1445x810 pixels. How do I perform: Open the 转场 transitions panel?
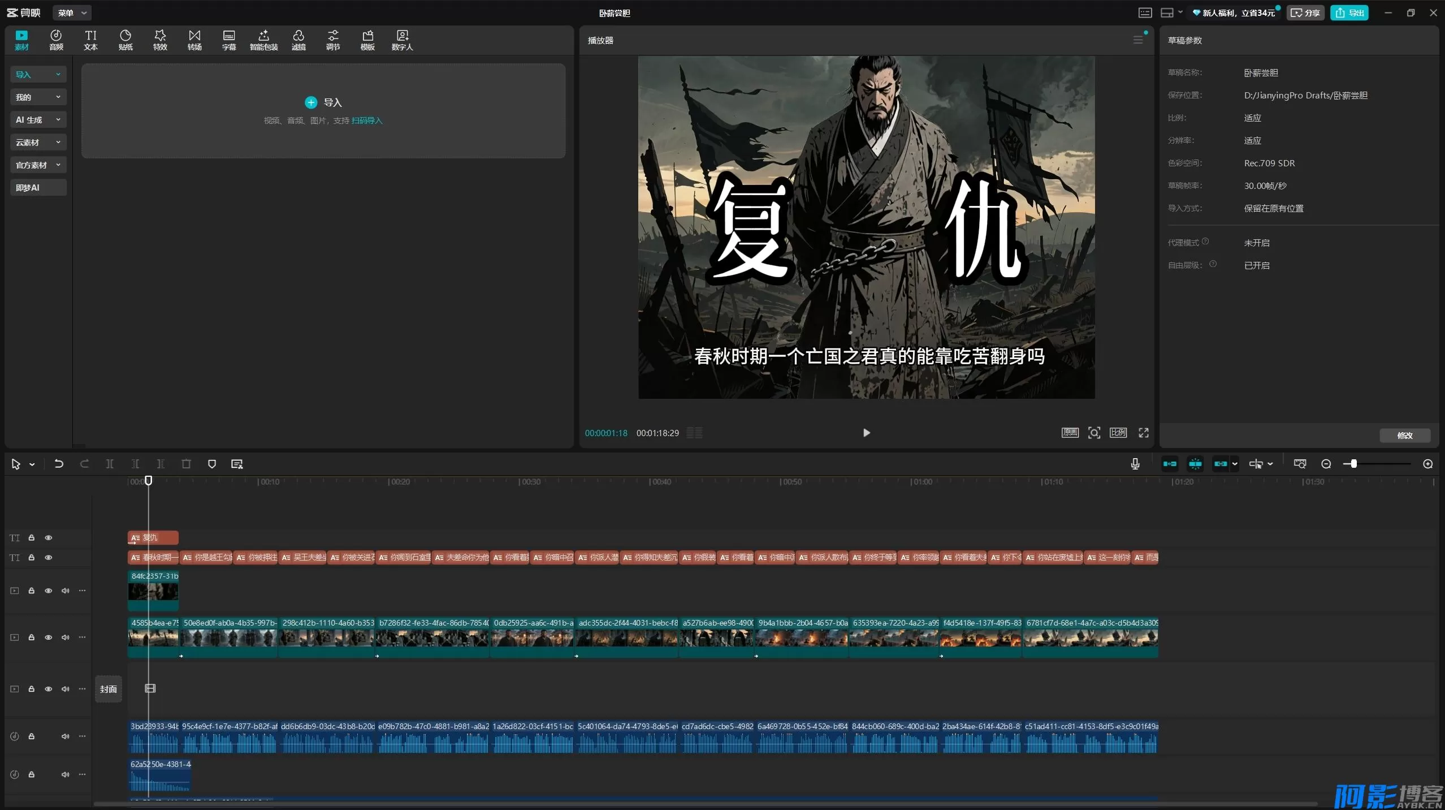(x=194, y=40)
